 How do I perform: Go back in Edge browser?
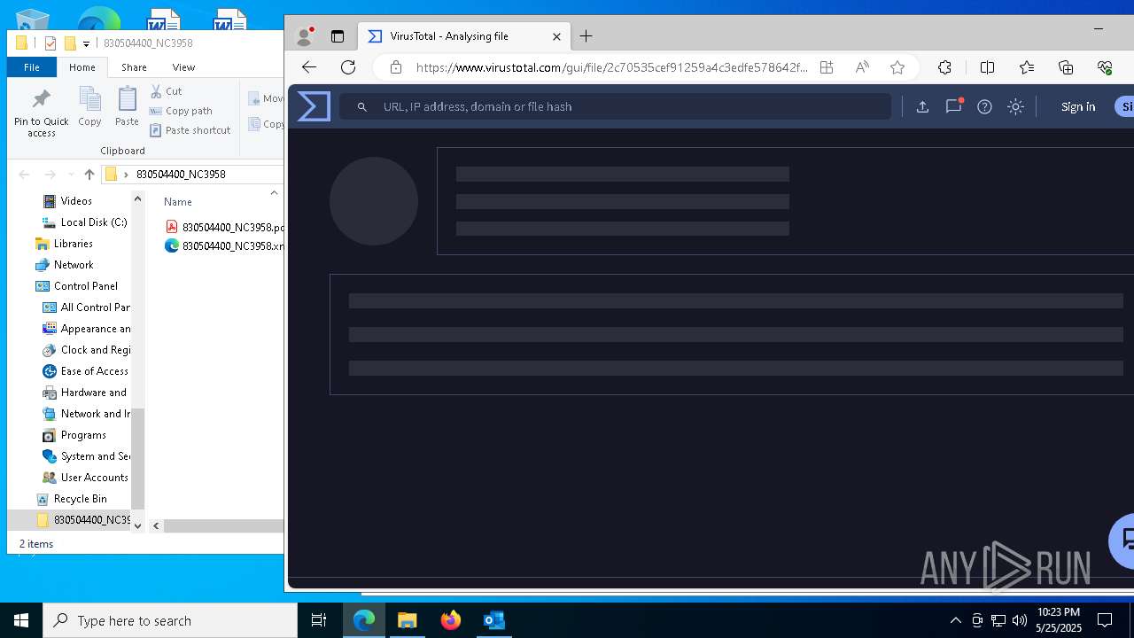point(308,67)
